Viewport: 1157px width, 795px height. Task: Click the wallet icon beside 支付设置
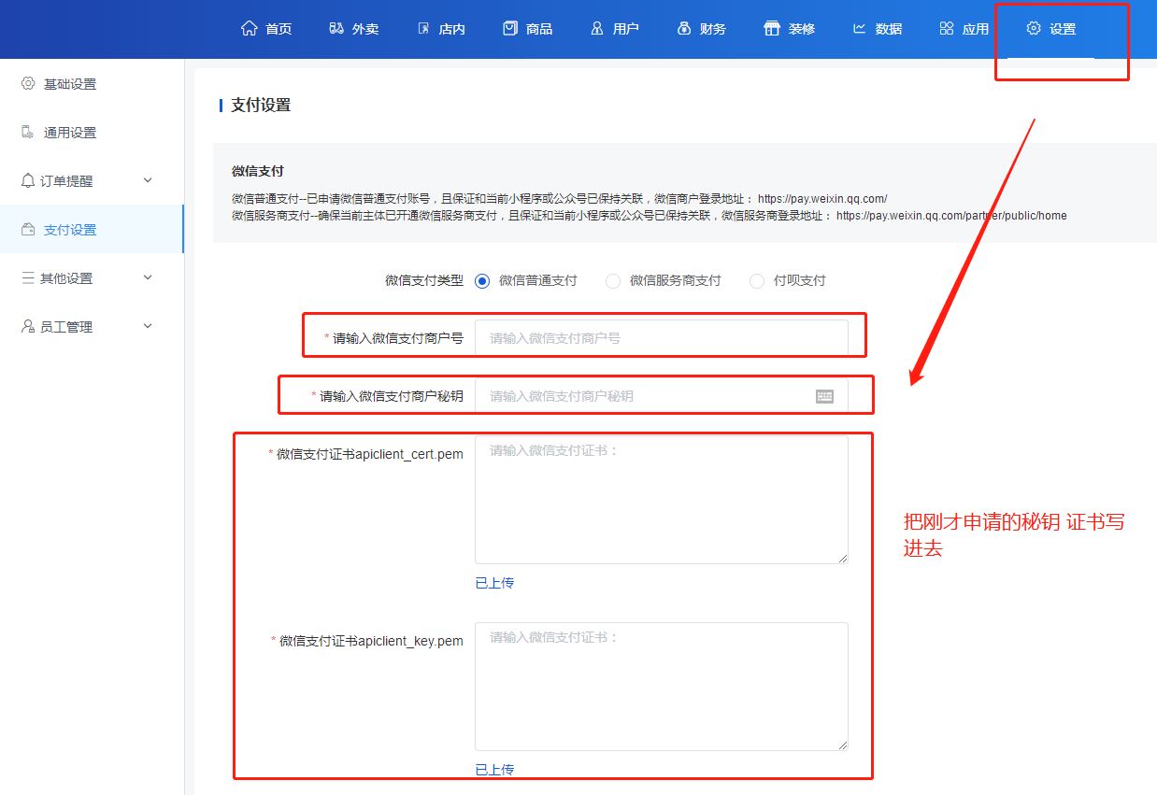28,229
